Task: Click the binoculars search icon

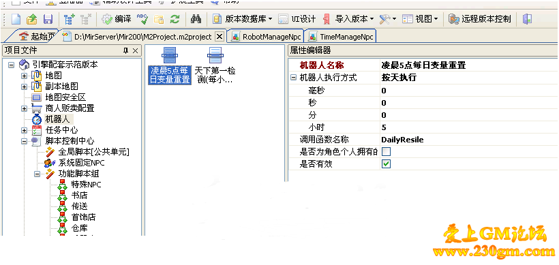Action: 196,19
